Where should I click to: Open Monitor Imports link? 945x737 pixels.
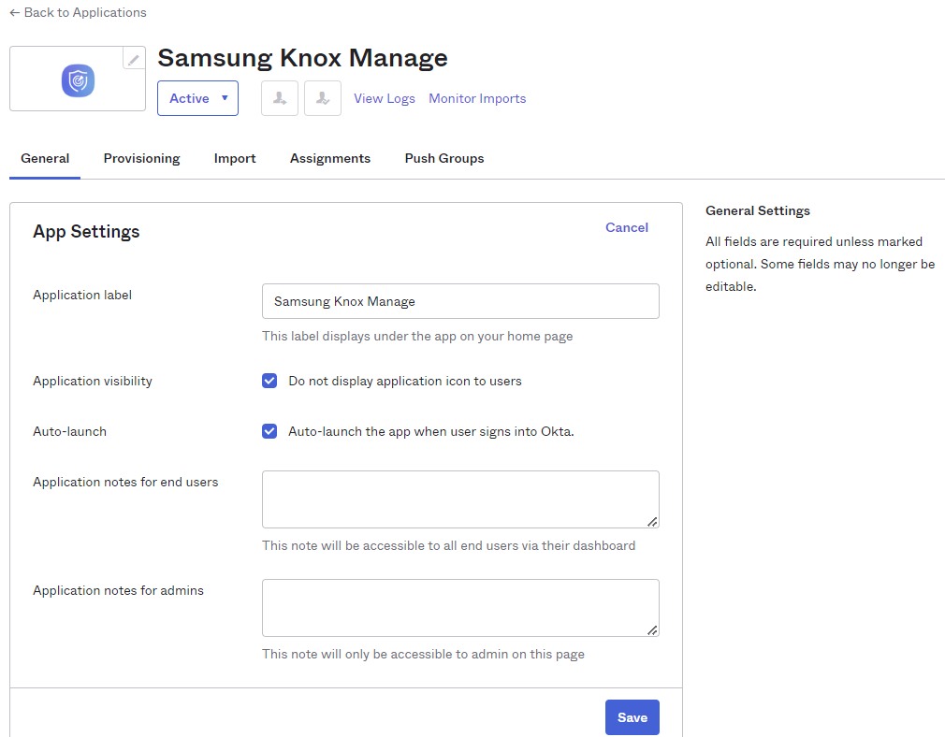coord(477,98)
